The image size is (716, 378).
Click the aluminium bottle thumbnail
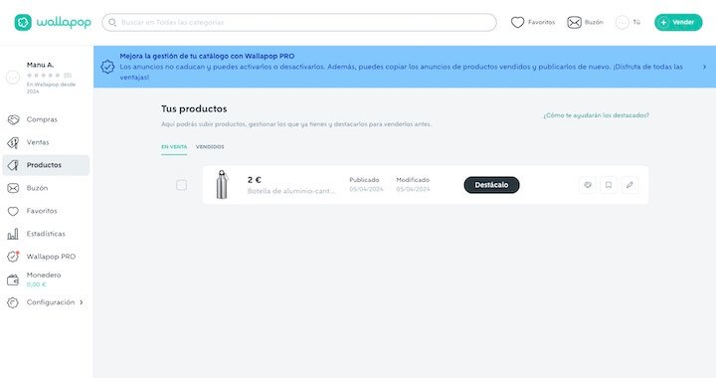tap(223, 184)
